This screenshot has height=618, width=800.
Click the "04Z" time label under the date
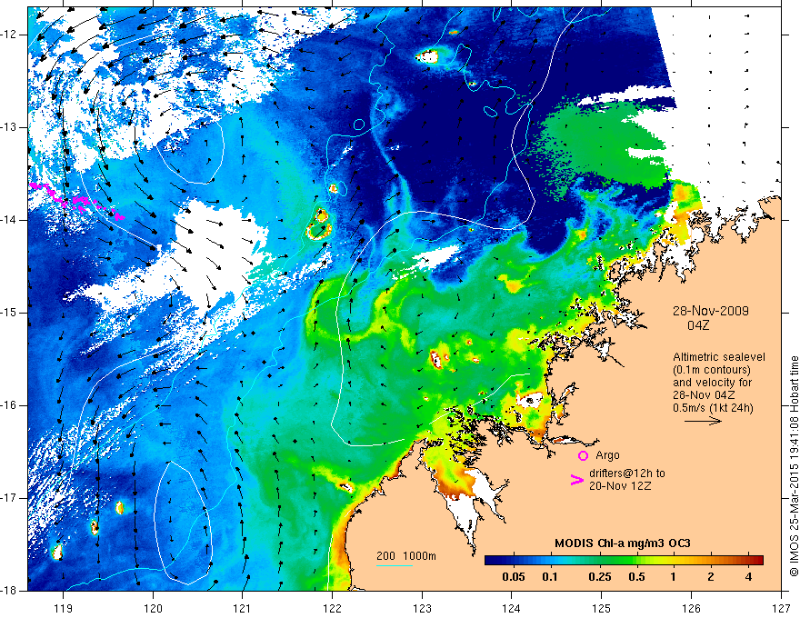[698, 325]
